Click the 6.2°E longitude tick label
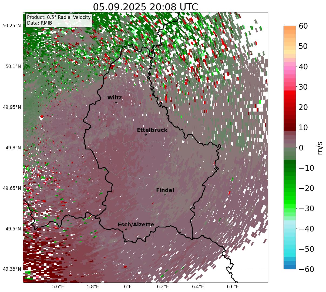 pos(163,287)
